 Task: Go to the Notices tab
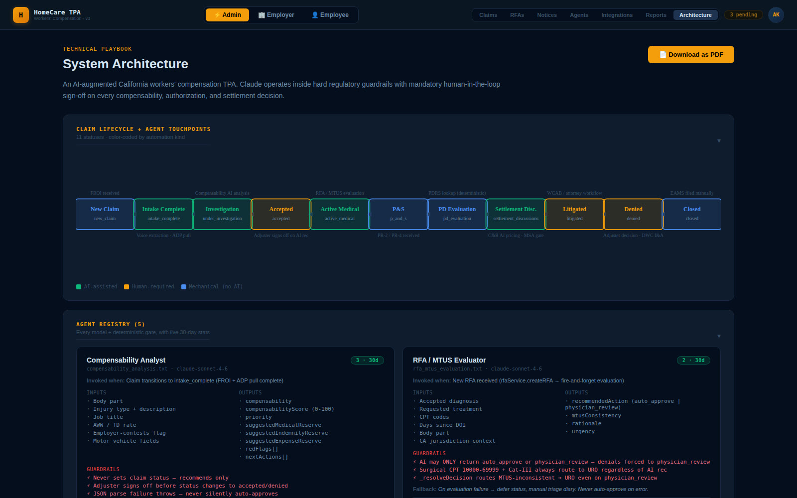547,15
